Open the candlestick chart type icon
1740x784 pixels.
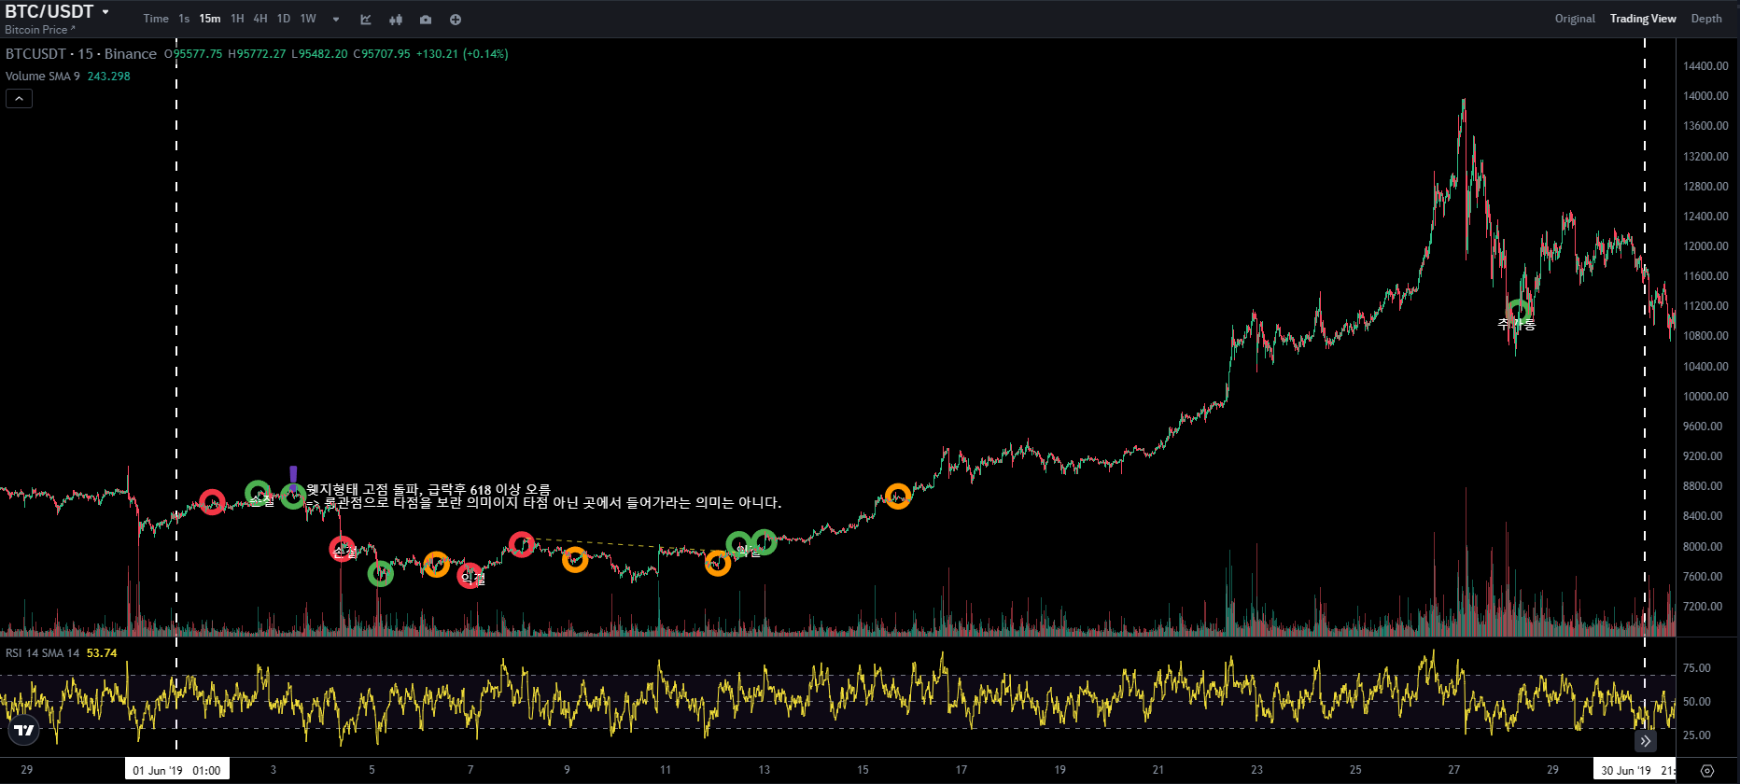[x=396, y=20]
